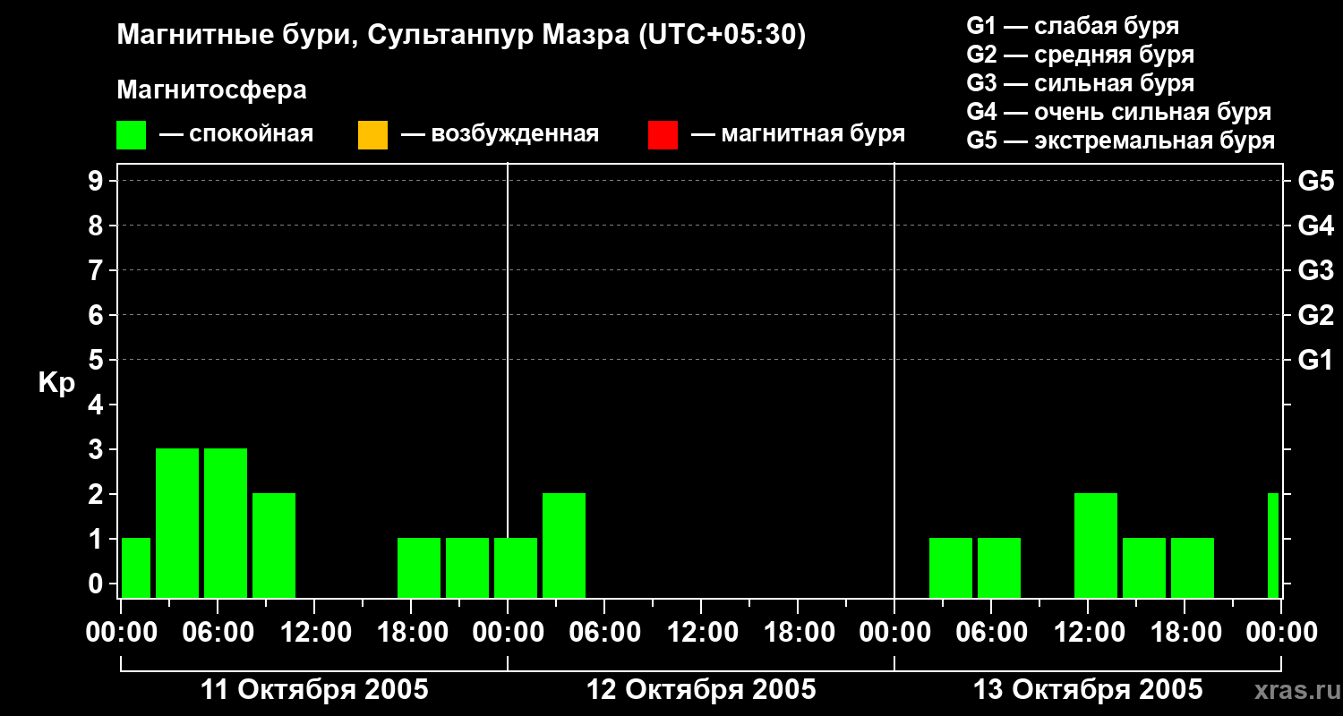Click the 'G2 — средняя буря' legend line
Screen dimensions: 1343x716
pyautogui.click(x=1080, y=55)
